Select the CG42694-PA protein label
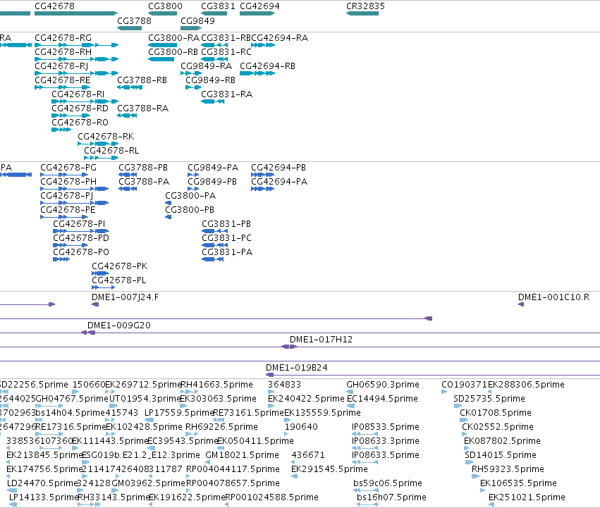 pos(279,182)
